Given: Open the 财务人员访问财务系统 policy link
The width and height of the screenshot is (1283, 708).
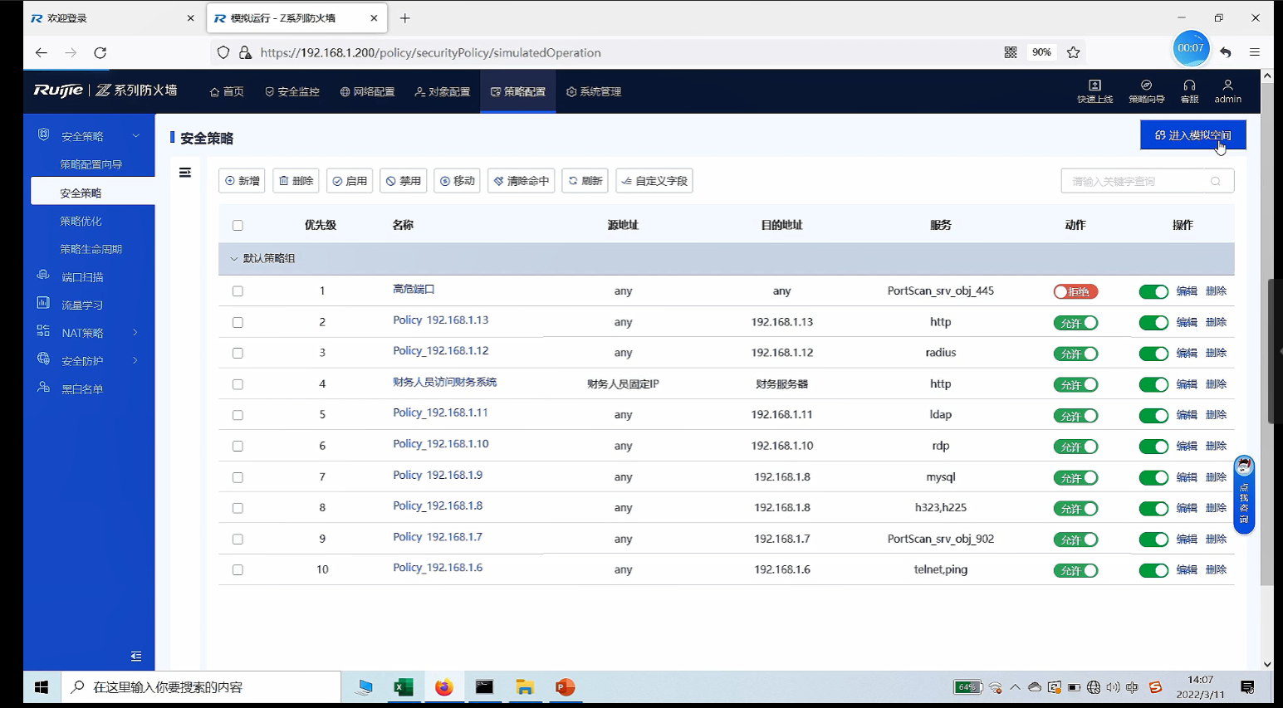Looking at the screenshot, I should click(444, 383).
